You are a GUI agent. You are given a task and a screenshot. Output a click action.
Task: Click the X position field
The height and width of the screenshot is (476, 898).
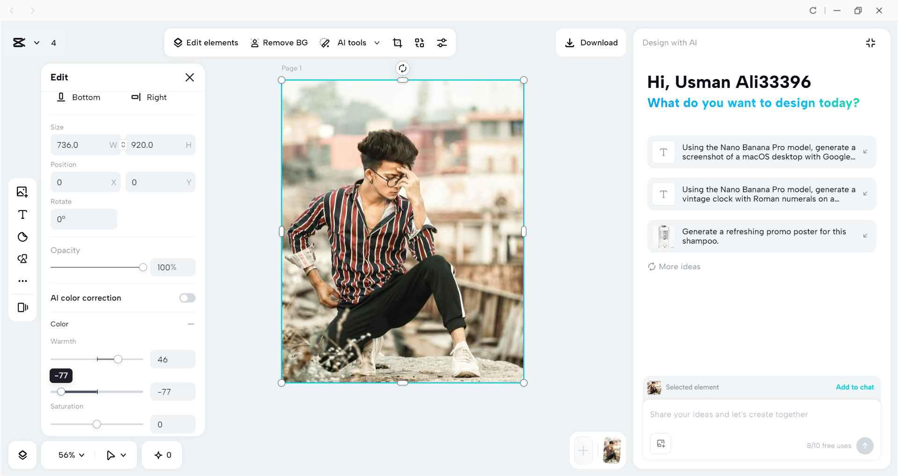coord(85,182)
